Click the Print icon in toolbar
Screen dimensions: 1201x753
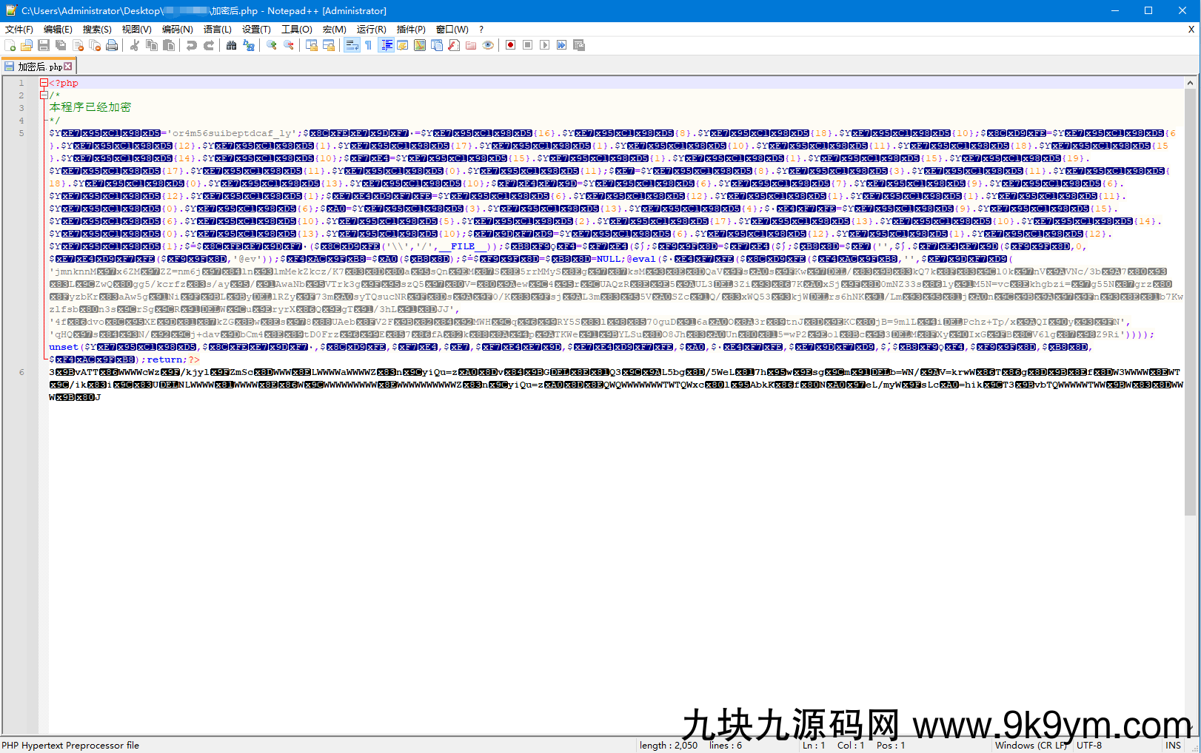pyautogui.click(x=112, y=46)
